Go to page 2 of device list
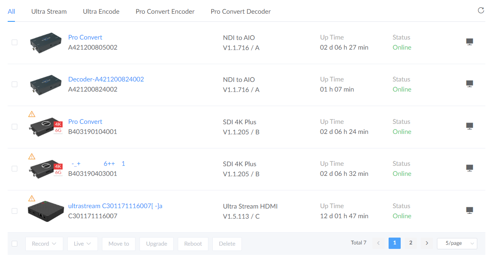Image resolution: width=493 pixels, height=263 pixels. click(x=410, y=243)
